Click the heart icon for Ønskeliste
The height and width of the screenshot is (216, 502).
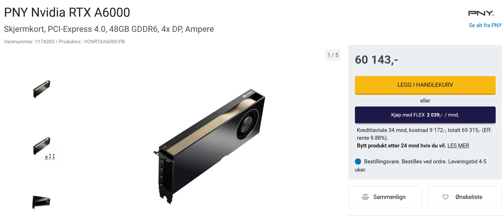[x=445, y=197]
